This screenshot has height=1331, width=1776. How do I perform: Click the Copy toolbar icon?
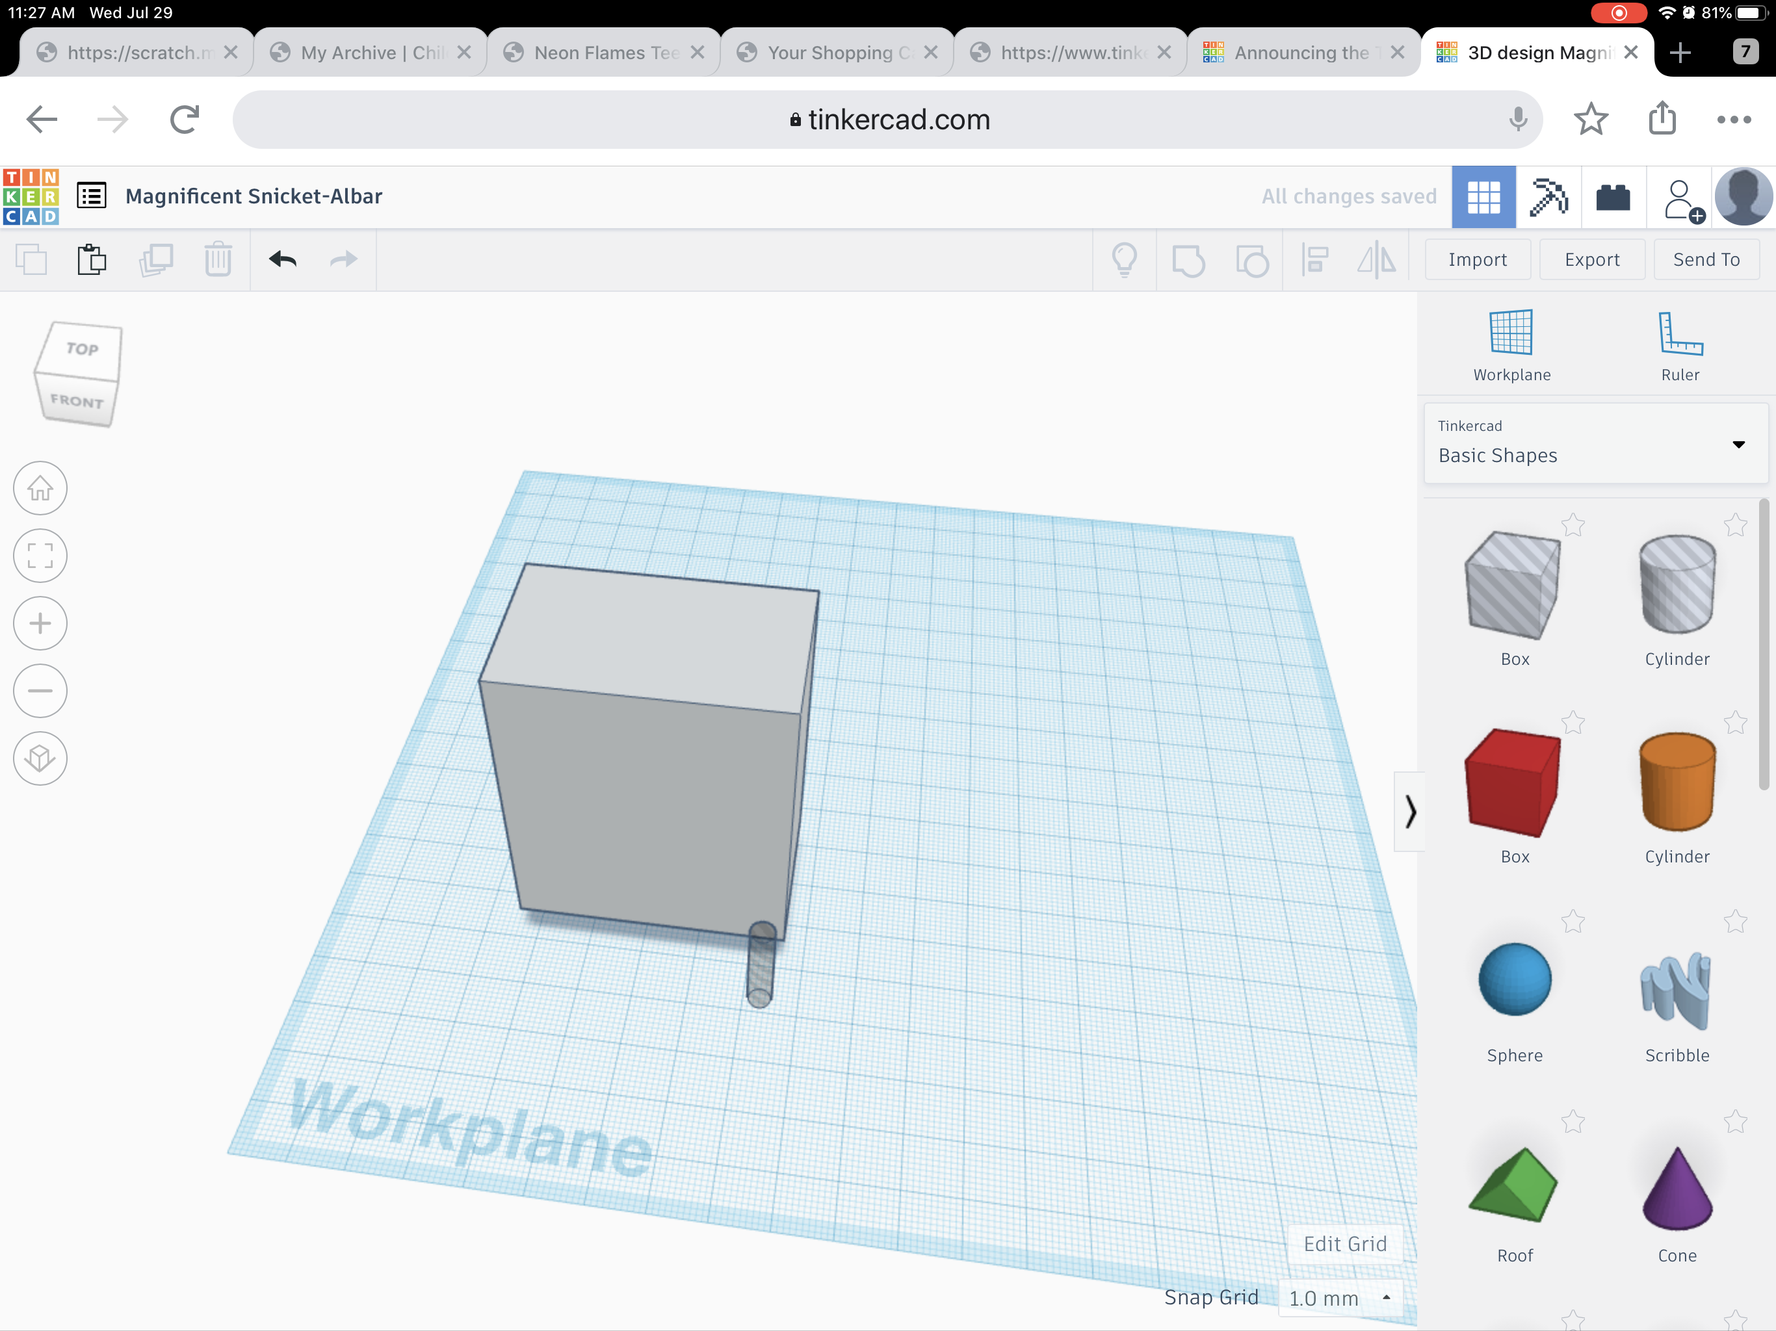[x=31, y=260]
